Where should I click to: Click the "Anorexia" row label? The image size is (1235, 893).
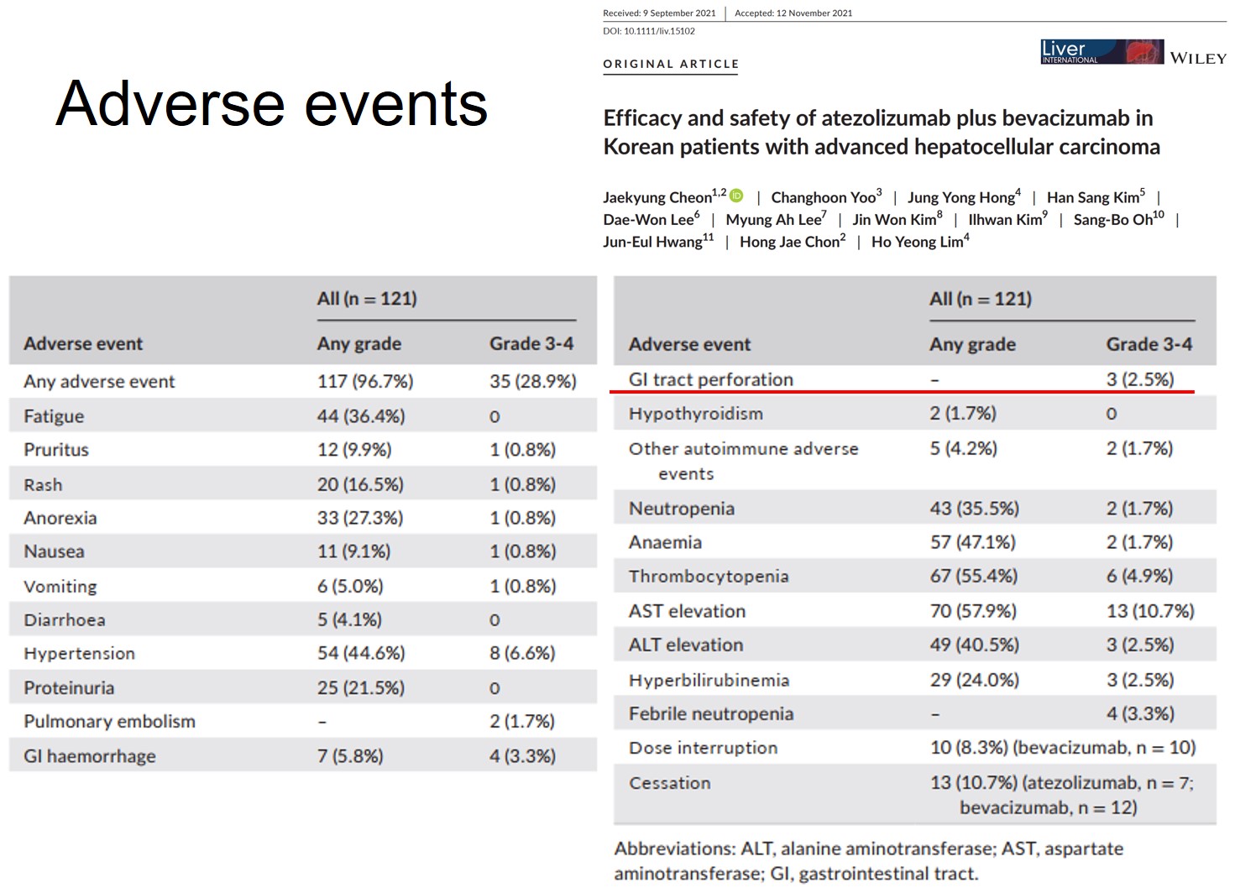click(60, 518)
